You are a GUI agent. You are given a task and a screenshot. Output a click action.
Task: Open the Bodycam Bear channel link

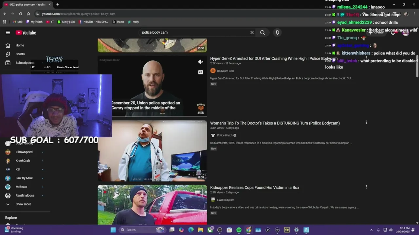pyautogui.click(x=226, y=71)
